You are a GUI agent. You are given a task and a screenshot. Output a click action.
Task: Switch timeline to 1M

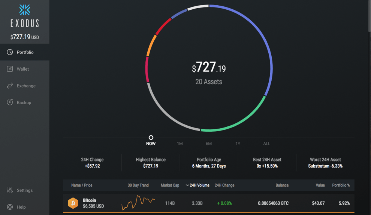[x=180, y=144]
